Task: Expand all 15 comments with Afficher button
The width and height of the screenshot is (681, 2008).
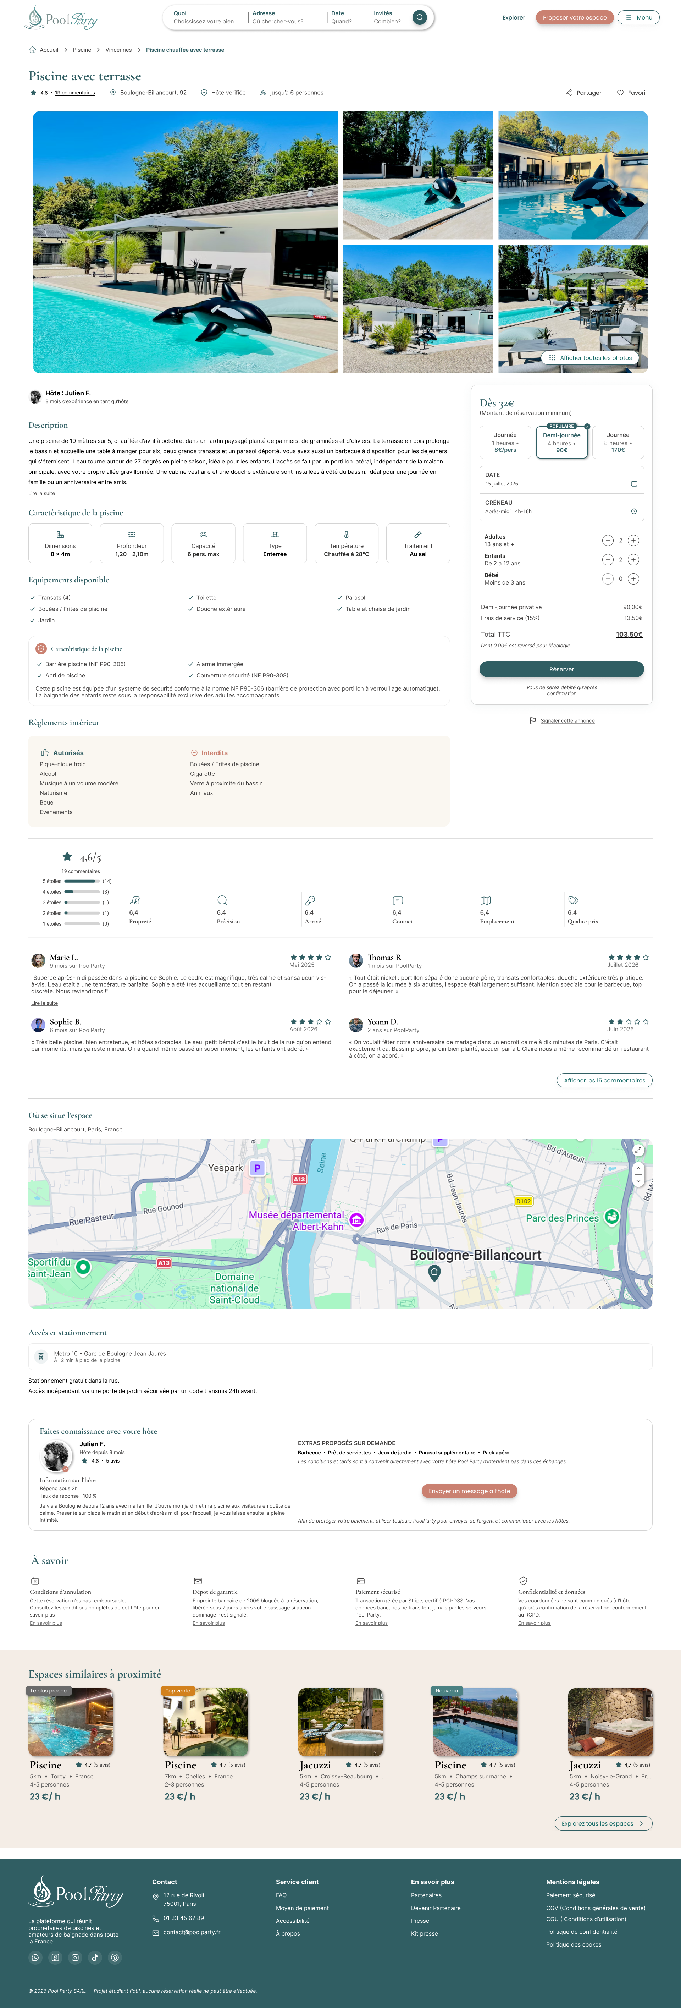Action: pos(605,1080)
